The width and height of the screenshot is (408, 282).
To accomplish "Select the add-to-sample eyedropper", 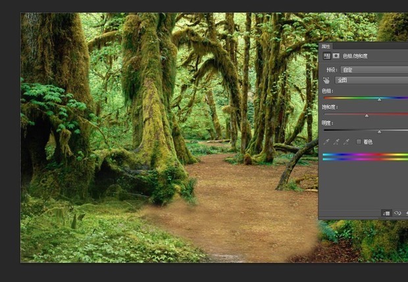I will coord(336,141).
